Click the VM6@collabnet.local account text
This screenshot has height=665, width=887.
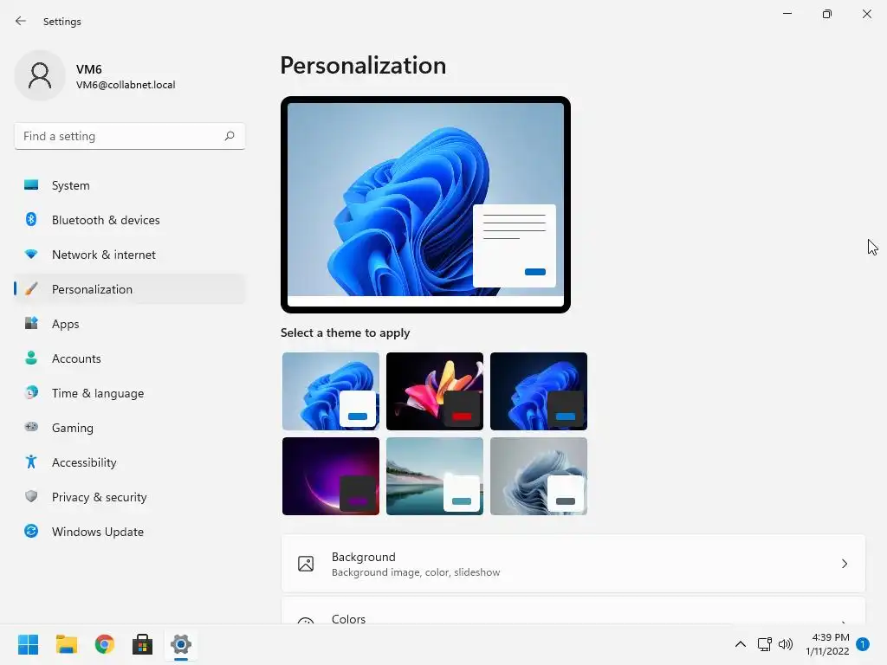126,85
